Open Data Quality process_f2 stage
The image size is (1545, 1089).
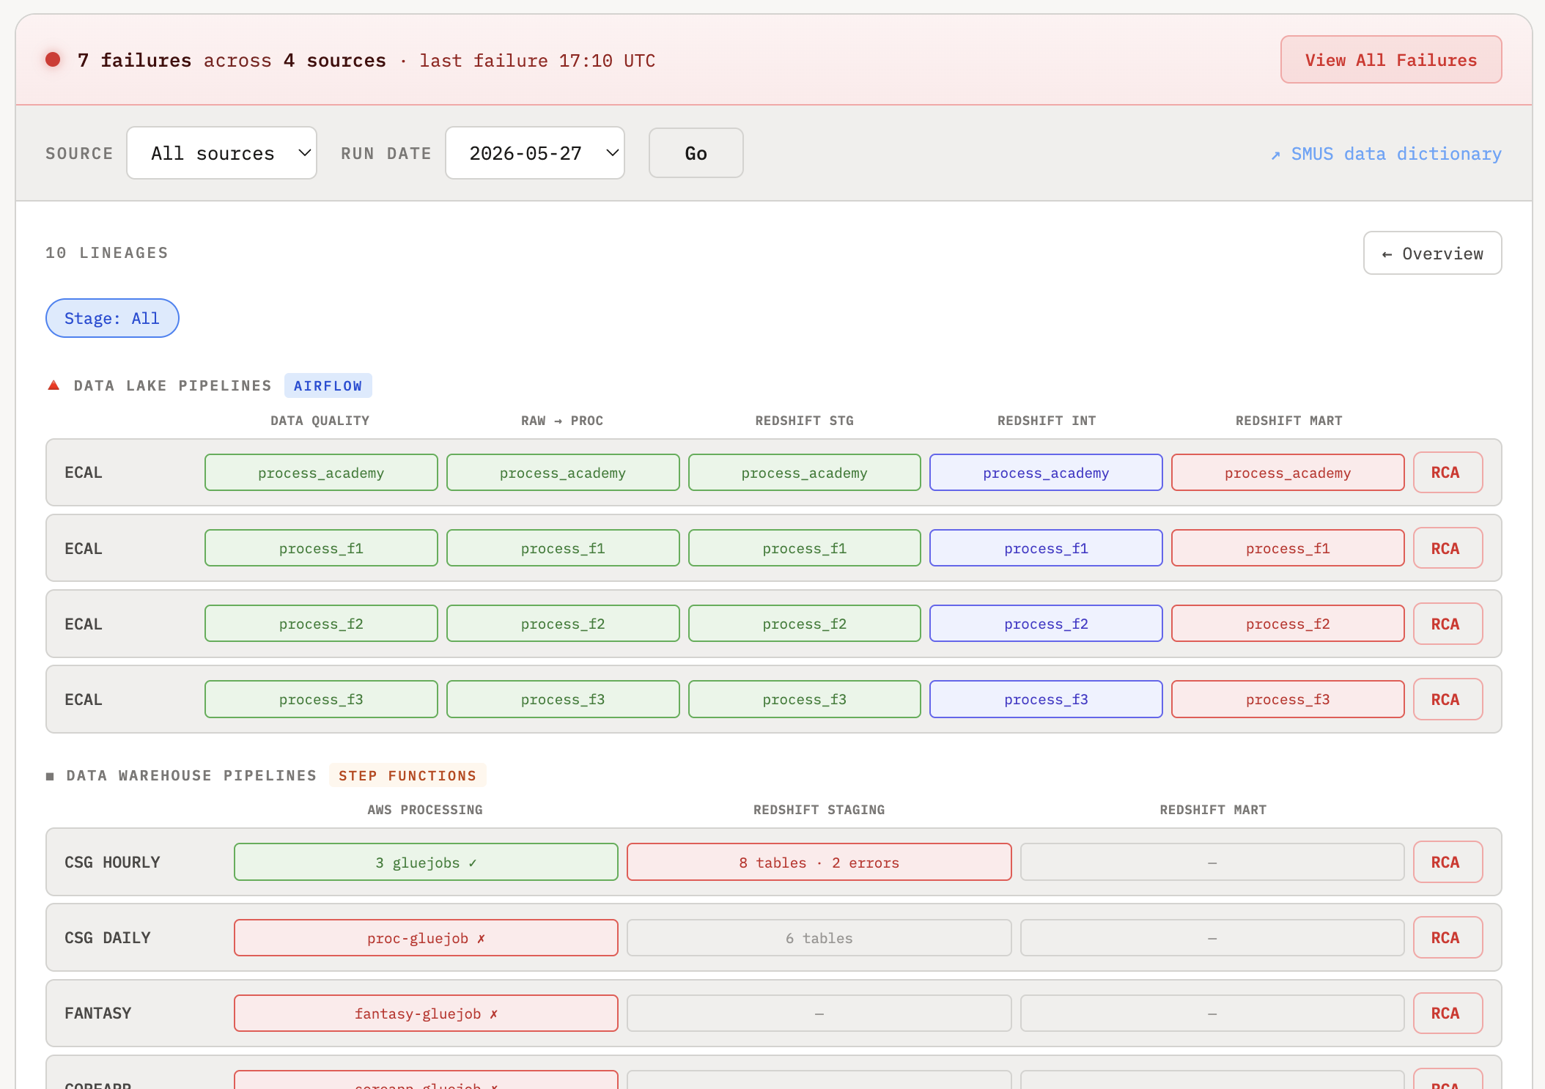[321, 624]
